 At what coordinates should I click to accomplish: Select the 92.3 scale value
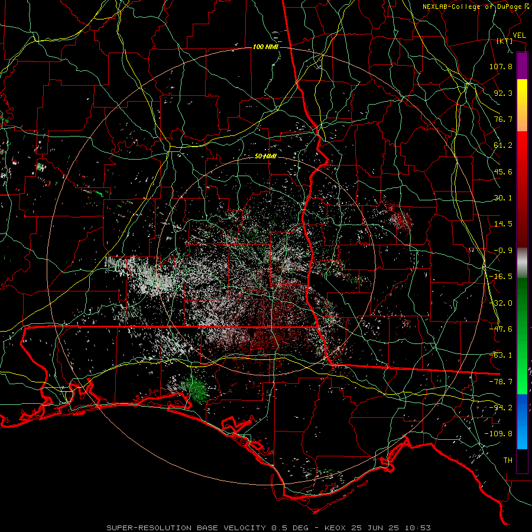(x=503, y=93)
